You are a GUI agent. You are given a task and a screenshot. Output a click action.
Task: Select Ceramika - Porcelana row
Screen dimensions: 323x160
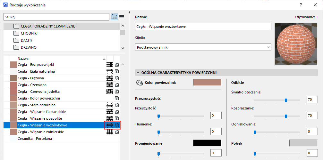(62, 139)
